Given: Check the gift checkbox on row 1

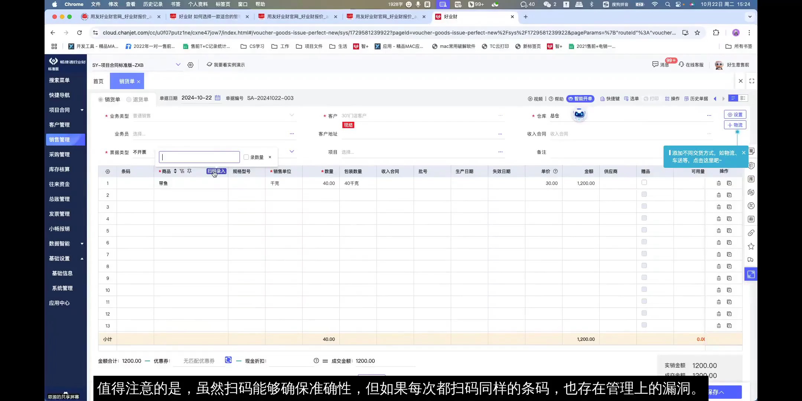Looking at the screenshot, I should 644,182.
